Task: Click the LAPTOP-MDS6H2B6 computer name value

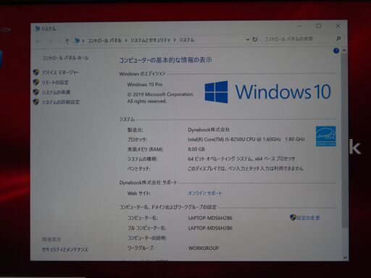Action: pyautogui.click(x=210, y=218)
